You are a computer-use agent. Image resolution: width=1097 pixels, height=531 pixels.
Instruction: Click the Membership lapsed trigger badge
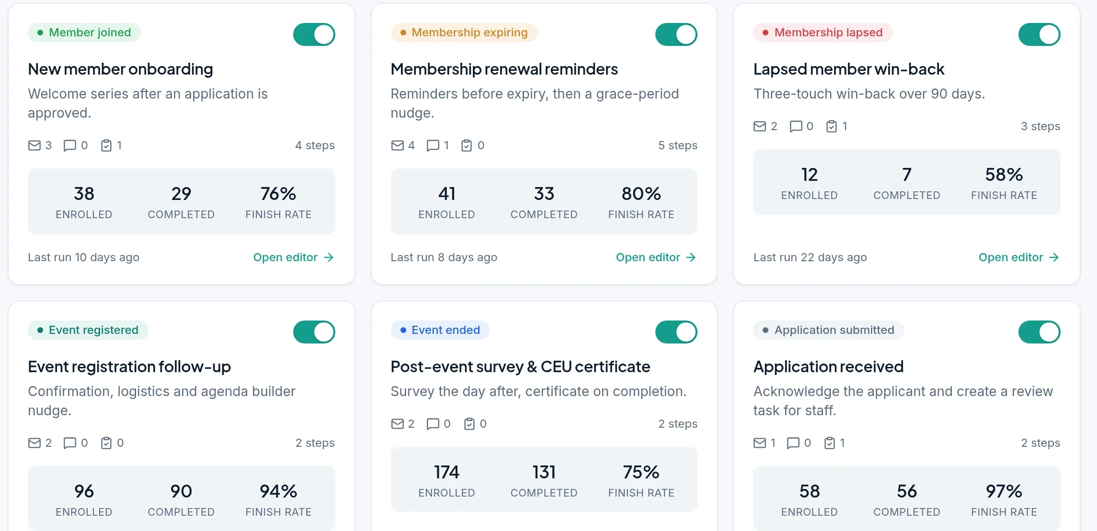click(x=823, y=33)
